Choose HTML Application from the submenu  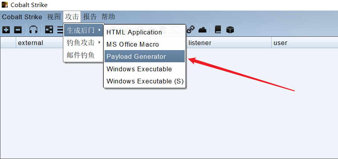click(134, 32)
